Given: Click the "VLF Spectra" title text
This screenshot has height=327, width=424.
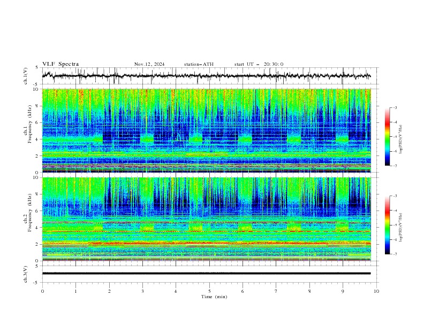Looking at the screenshot, I should coord(60,64).
